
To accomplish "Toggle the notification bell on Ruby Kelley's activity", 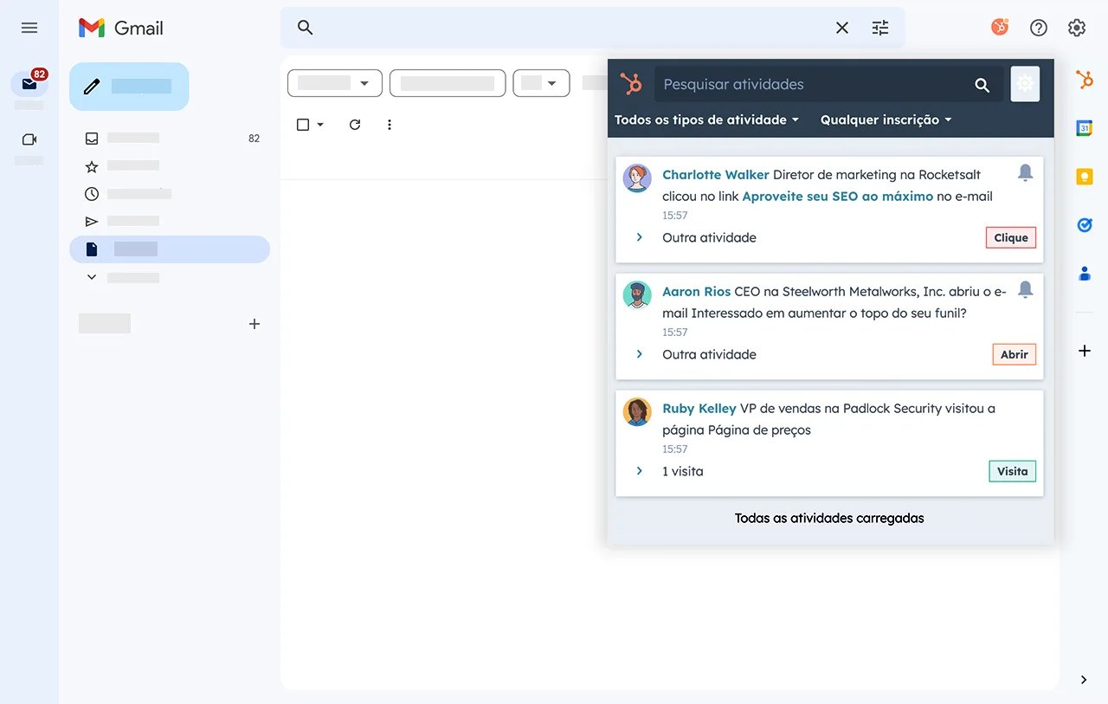I will pyautogui.click(x=1026, y=406).
